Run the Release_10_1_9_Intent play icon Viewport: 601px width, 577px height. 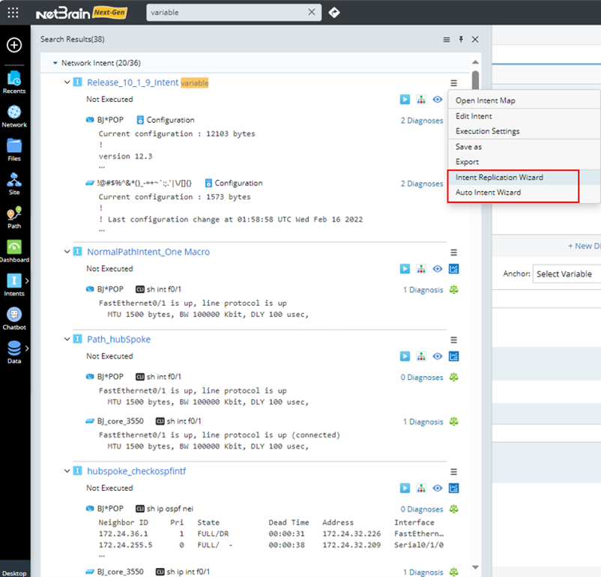click(x=405, y=99)
